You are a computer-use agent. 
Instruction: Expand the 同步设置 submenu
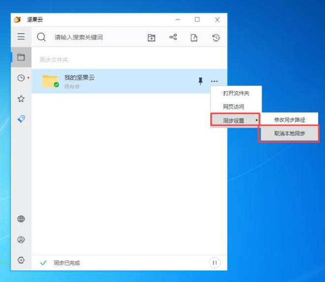pyautogui.click(x=235, y=120)
